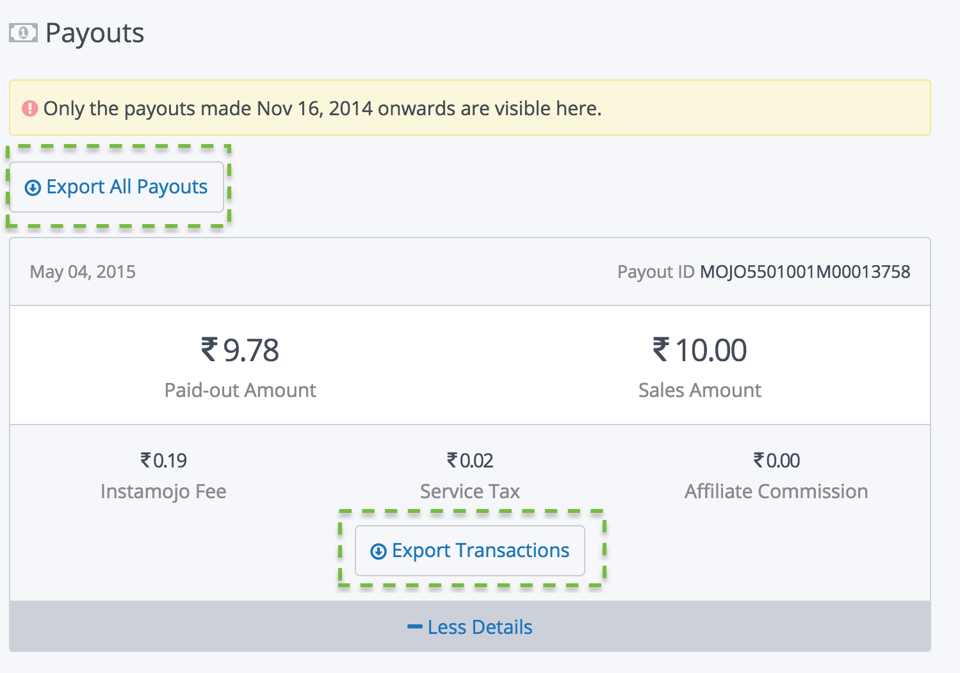Click the red warning icon in the yellow banner
The height and width of the screenshot is (673, 960).
[x=29, y=109]
